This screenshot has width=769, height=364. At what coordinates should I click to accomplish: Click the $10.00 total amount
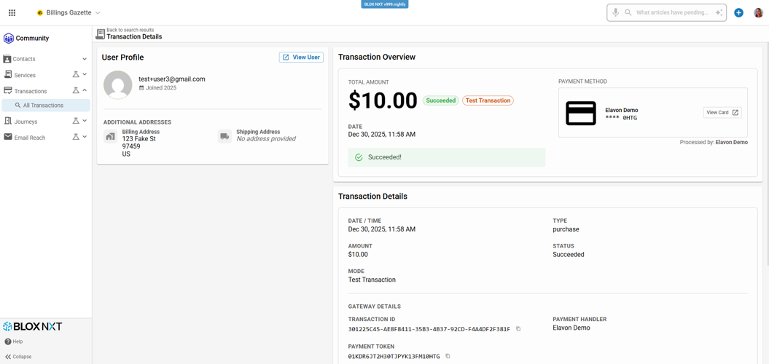(383, 100)
